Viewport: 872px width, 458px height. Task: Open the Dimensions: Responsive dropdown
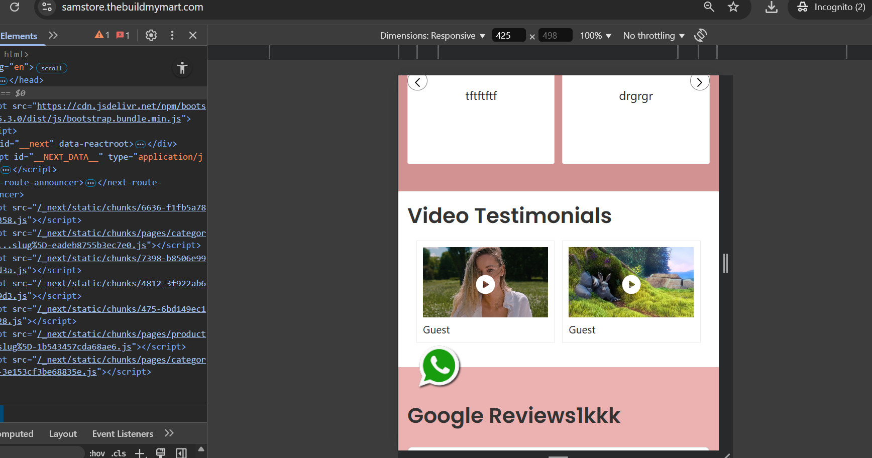pos(432,36)
